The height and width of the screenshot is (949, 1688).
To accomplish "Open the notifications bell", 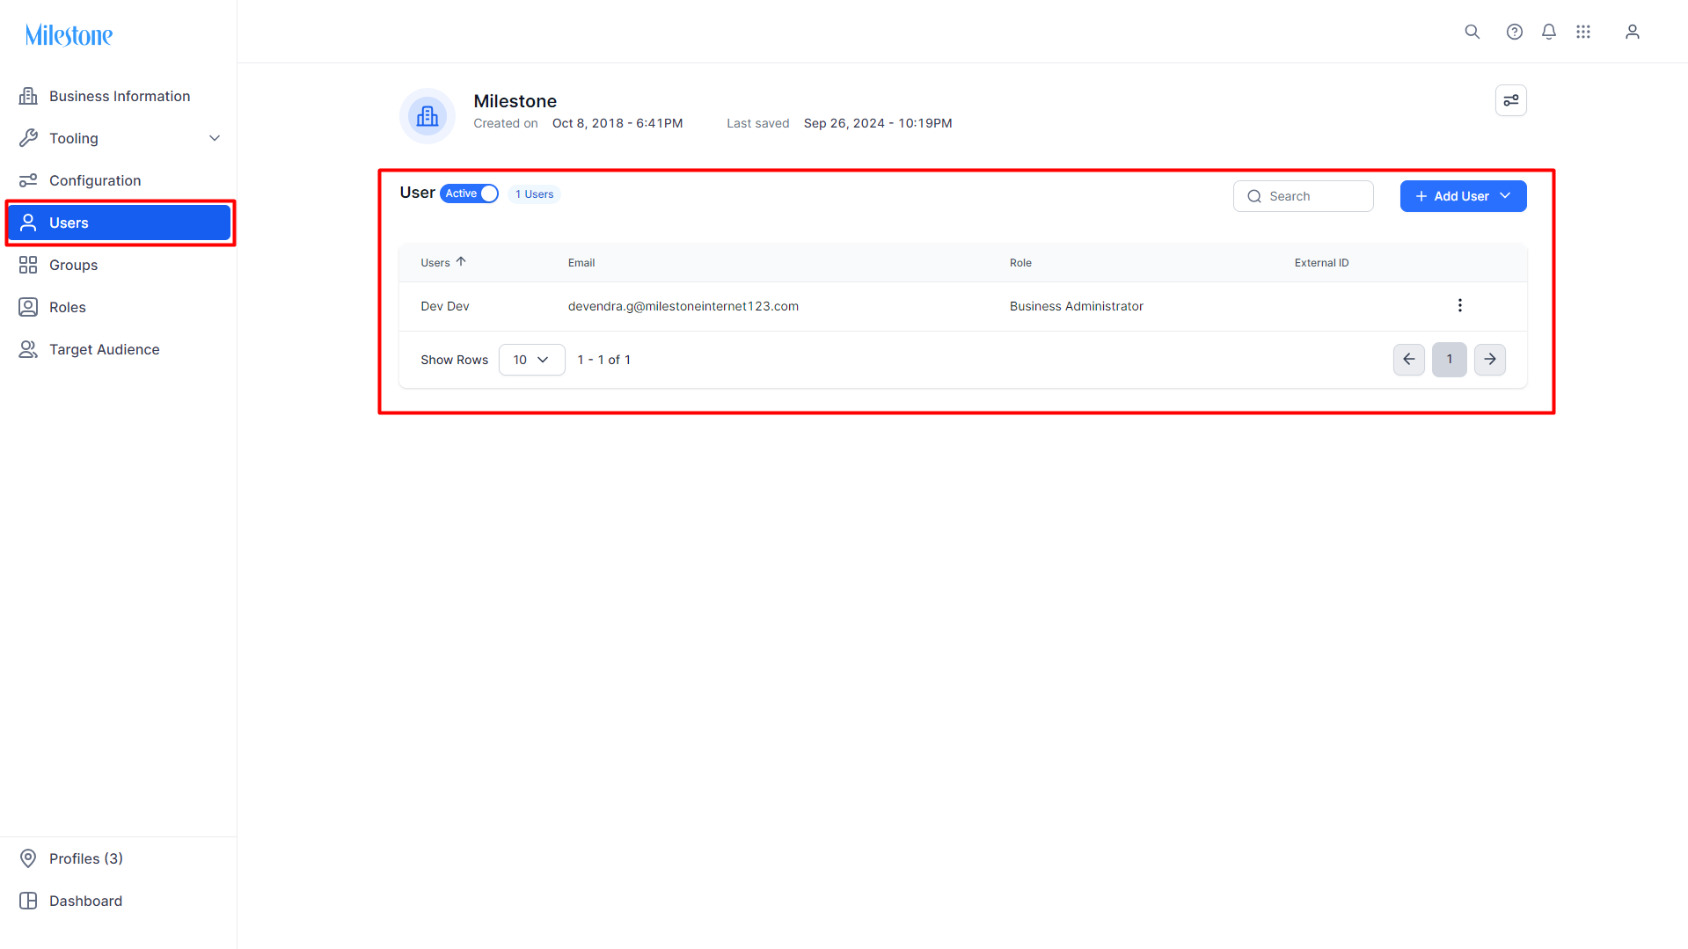I will click(x=1548, y=32).
